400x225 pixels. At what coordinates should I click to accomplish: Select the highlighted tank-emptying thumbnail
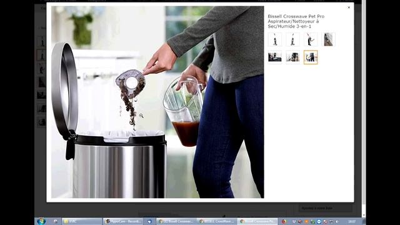pos(311,57)
